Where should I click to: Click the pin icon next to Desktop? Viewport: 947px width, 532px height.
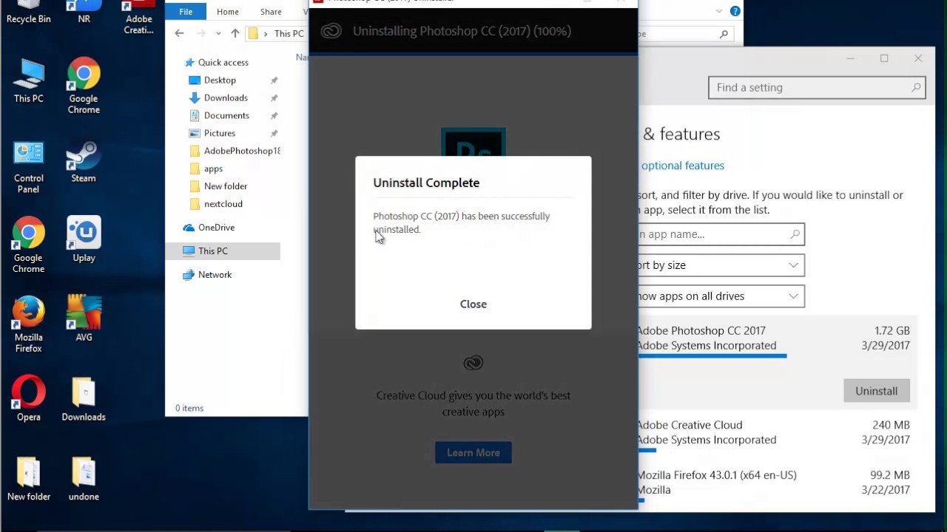(x=274, y=80)
